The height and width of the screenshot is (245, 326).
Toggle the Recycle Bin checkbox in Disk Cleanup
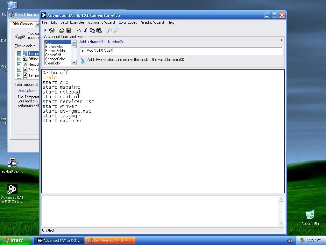tap(19, 64)
